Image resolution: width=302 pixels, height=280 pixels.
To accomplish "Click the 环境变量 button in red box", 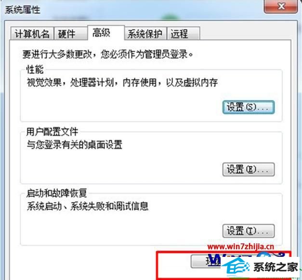I will pos(206,261).
